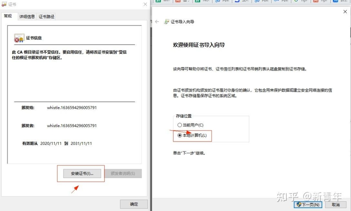Viewport: 351px width, 211px height.
Task: Click the 颁发者 value whistle.1636594296005791
Action: (72, 126)
